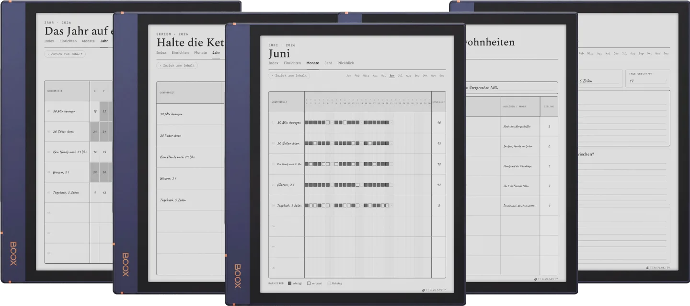
Task: Open Index tab on 'Halte die Ket' tablet
Action: pos(161,52)
